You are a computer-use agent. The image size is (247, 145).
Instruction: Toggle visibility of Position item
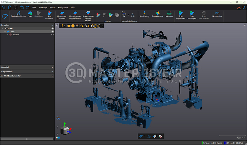(x=52, y=34)
